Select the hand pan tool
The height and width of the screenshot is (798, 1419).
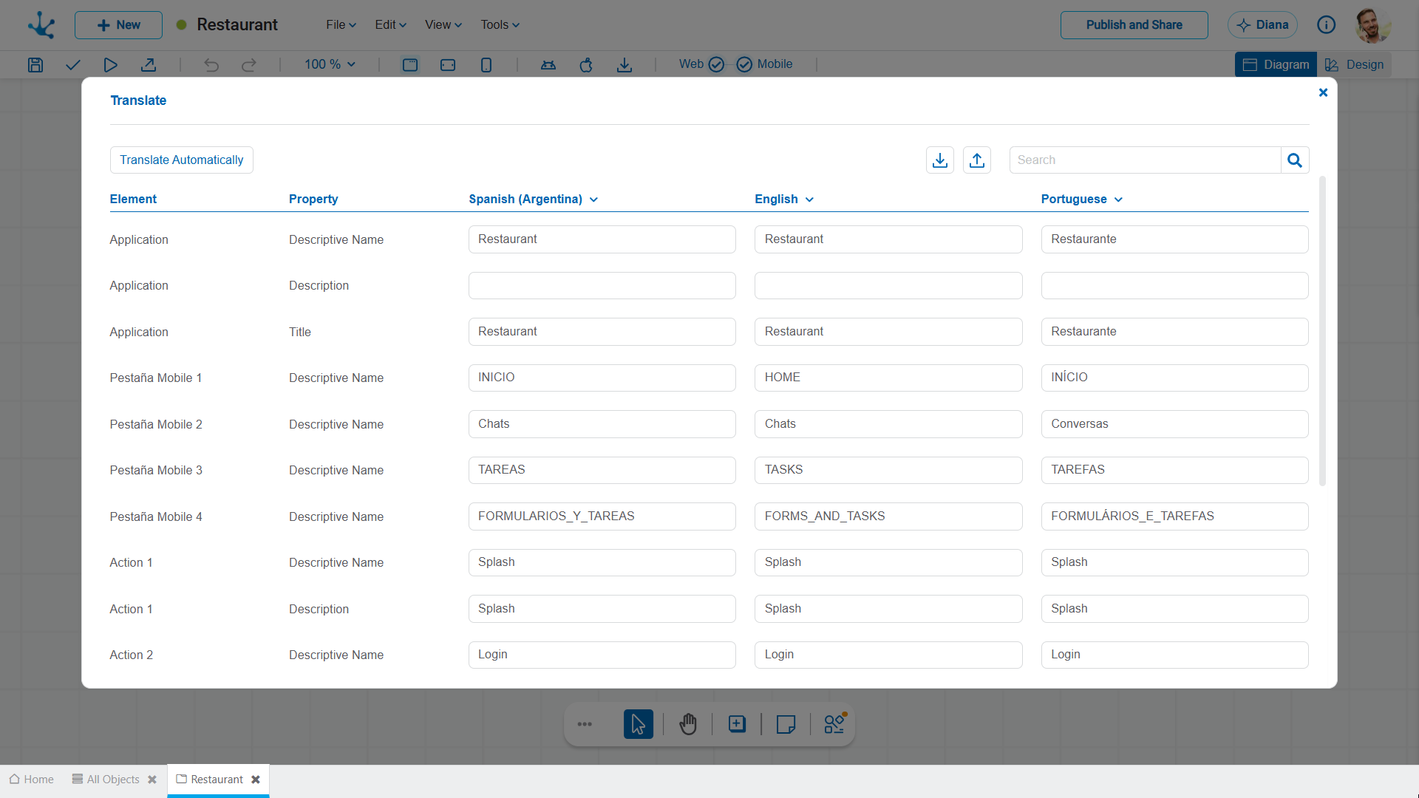(x=688, y=724)
